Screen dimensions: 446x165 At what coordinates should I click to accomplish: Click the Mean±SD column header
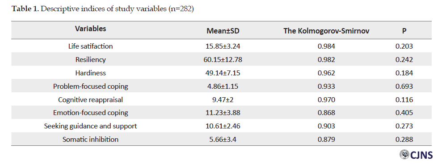223,31
